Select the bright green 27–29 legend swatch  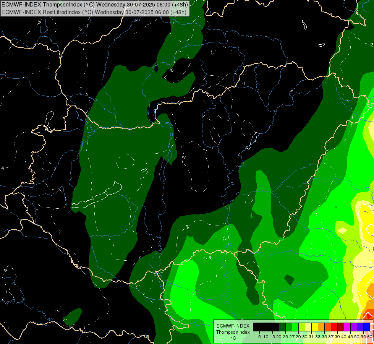pyautogui.click(x=295, y=327)
